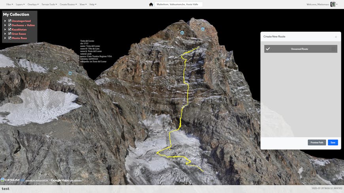Select the blue waypoint marker on left ridge
This screenshot has width=344, height=193.
[x=70, y=73]
